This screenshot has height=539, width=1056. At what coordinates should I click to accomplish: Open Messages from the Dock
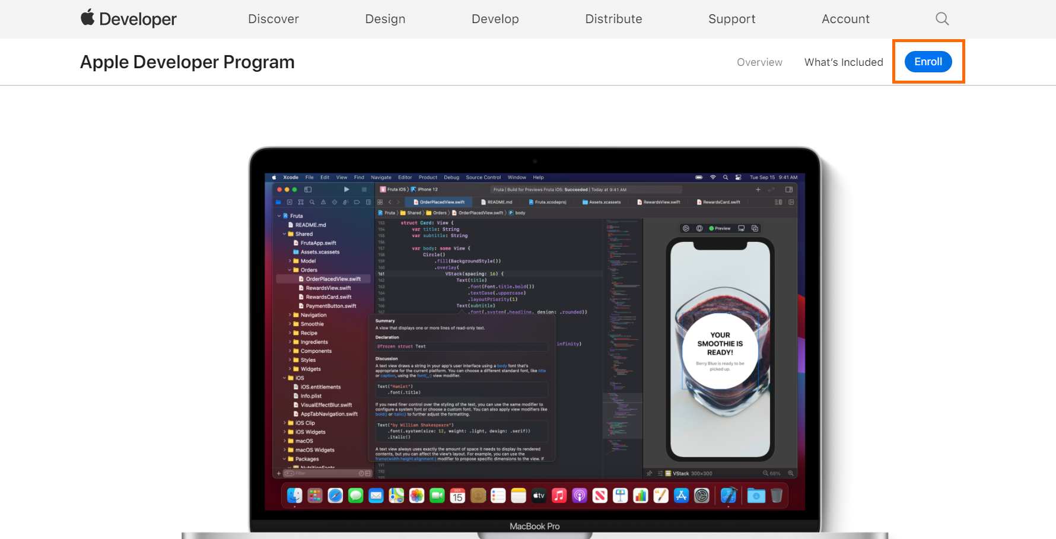pyautogui.click(x=355, y=495)
